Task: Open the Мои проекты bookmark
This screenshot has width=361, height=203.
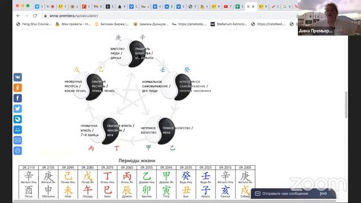Action: pyautogui.click(x=73, y=24)
